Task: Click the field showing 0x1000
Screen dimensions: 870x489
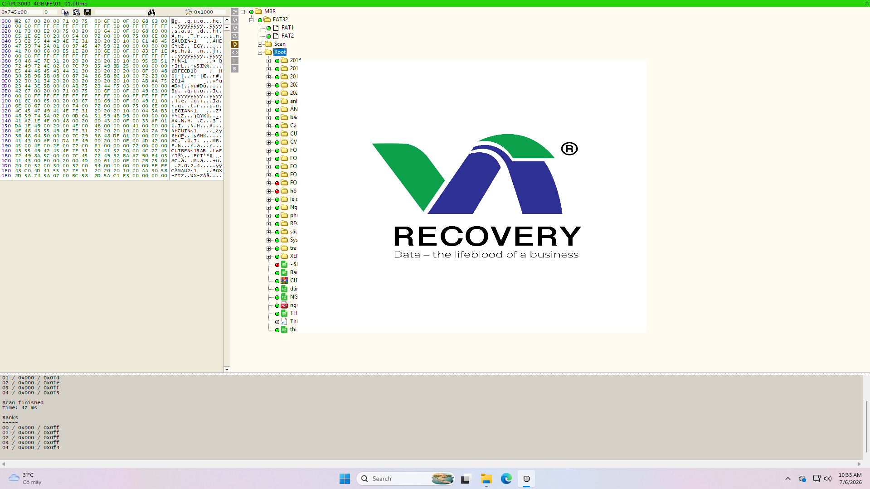Action: (209, 12)
